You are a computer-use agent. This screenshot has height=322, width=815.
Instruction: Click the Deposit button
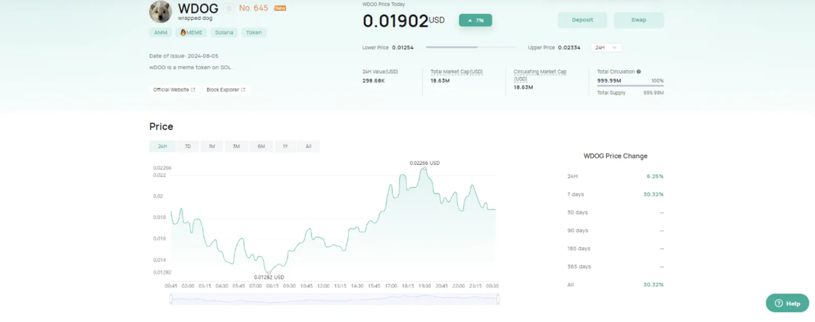pos(582,20)
